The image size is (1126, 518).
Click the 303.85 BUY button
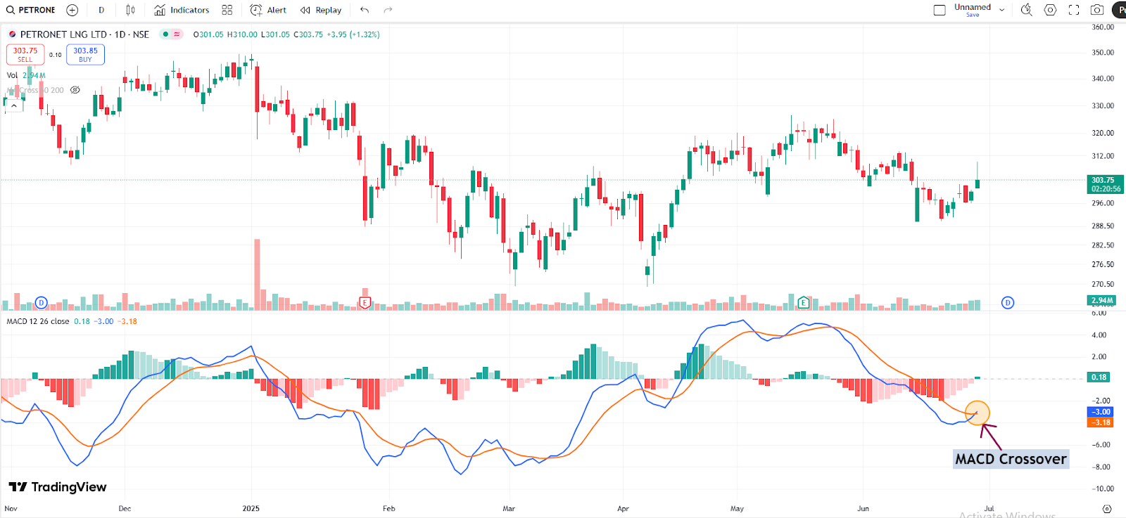(85, 54)
